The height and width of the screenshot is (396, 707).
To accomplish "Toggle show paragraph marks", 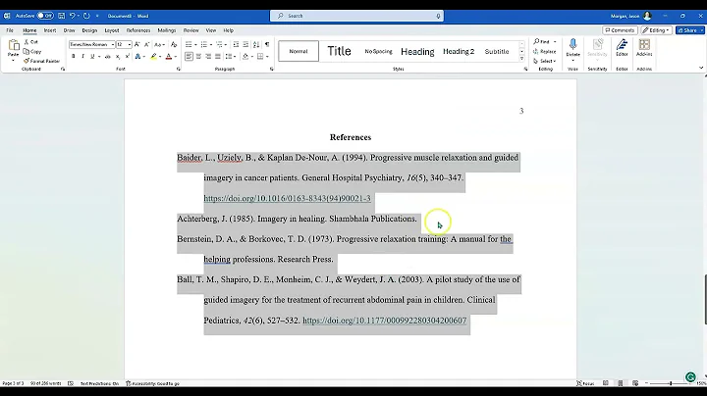I will click(267, 44).
